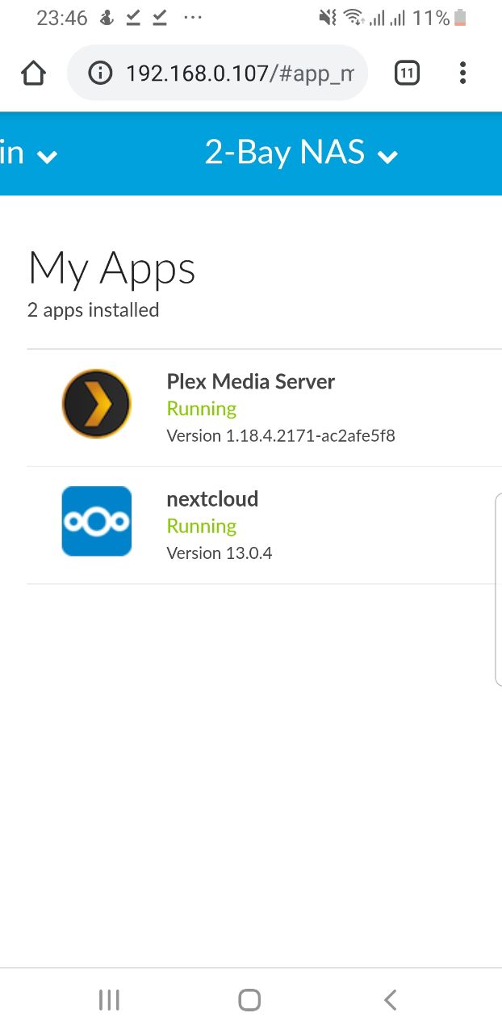Select Version 1.18.4.2171-ac2afe5f8 text
Image resolution: width=502 pixels, height=1034 pixels.
[x=281, y=436]
